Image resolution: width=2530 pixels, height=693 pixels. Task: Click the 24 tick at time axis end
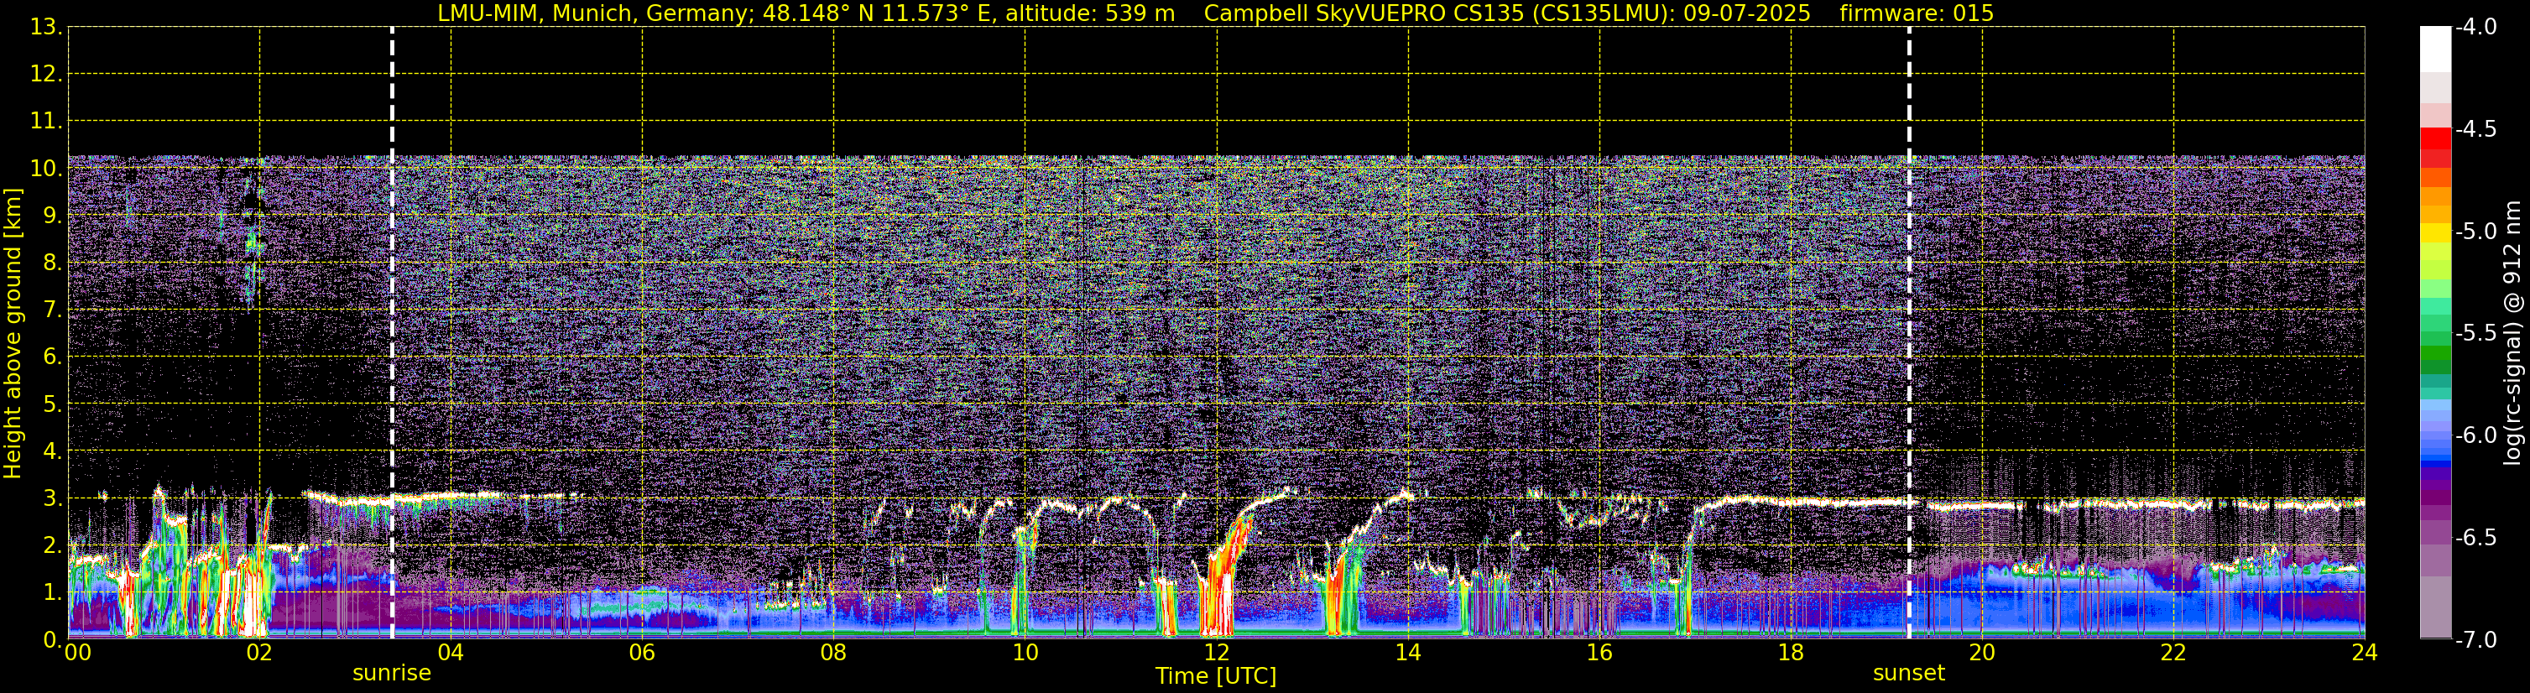2363,653
